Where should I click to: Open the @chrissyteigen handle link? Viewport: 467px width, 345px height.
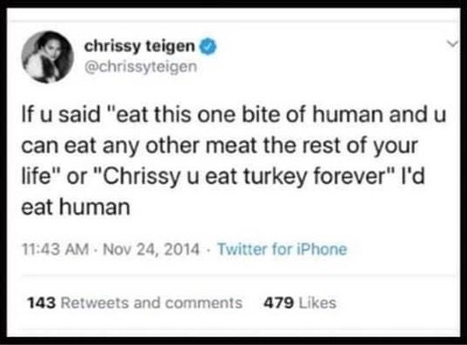click(141, 67)
